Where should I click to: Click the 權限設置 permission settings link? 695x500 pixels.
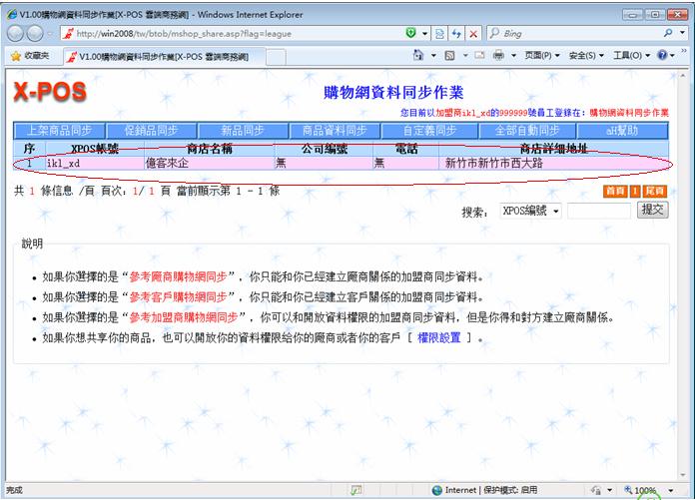[438, 338]
